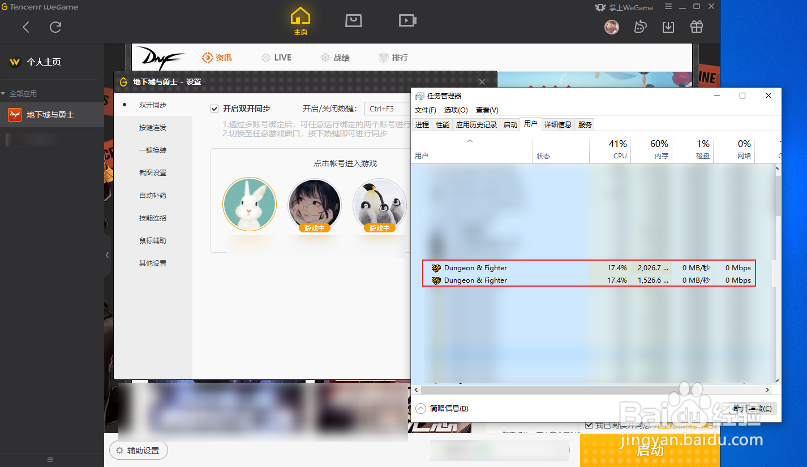Select the Dungeon & Fighter row using 1,526.6 memory

pyautogui.click(x=589, y=280)
